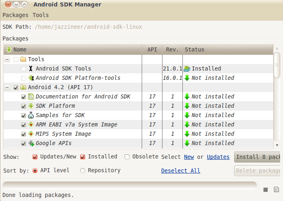The width and height of the screenshot is (283, 201).
Task: Open the Packages menu
Action: tap(15, 15)
